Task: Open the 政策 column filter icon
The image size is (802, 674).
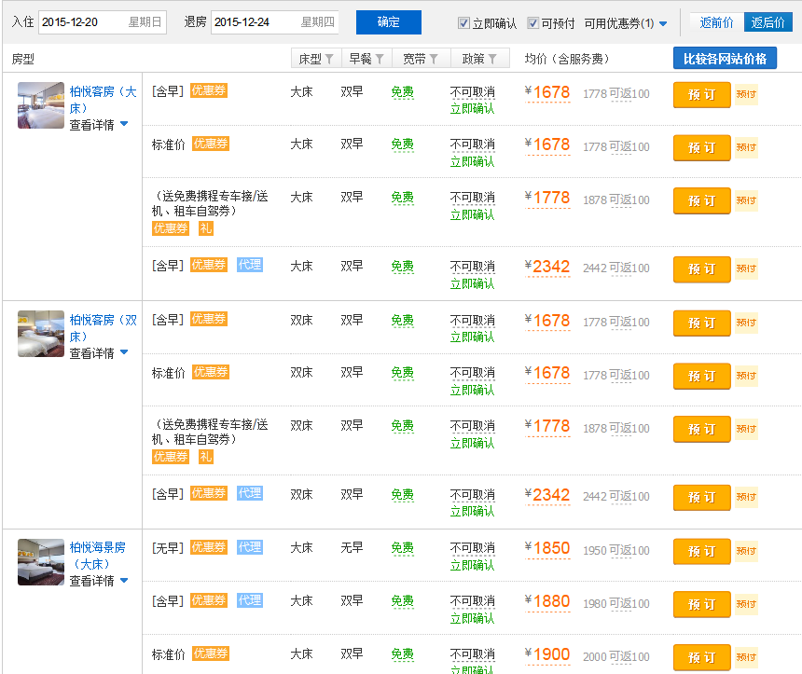Action: tap(492, 60)
